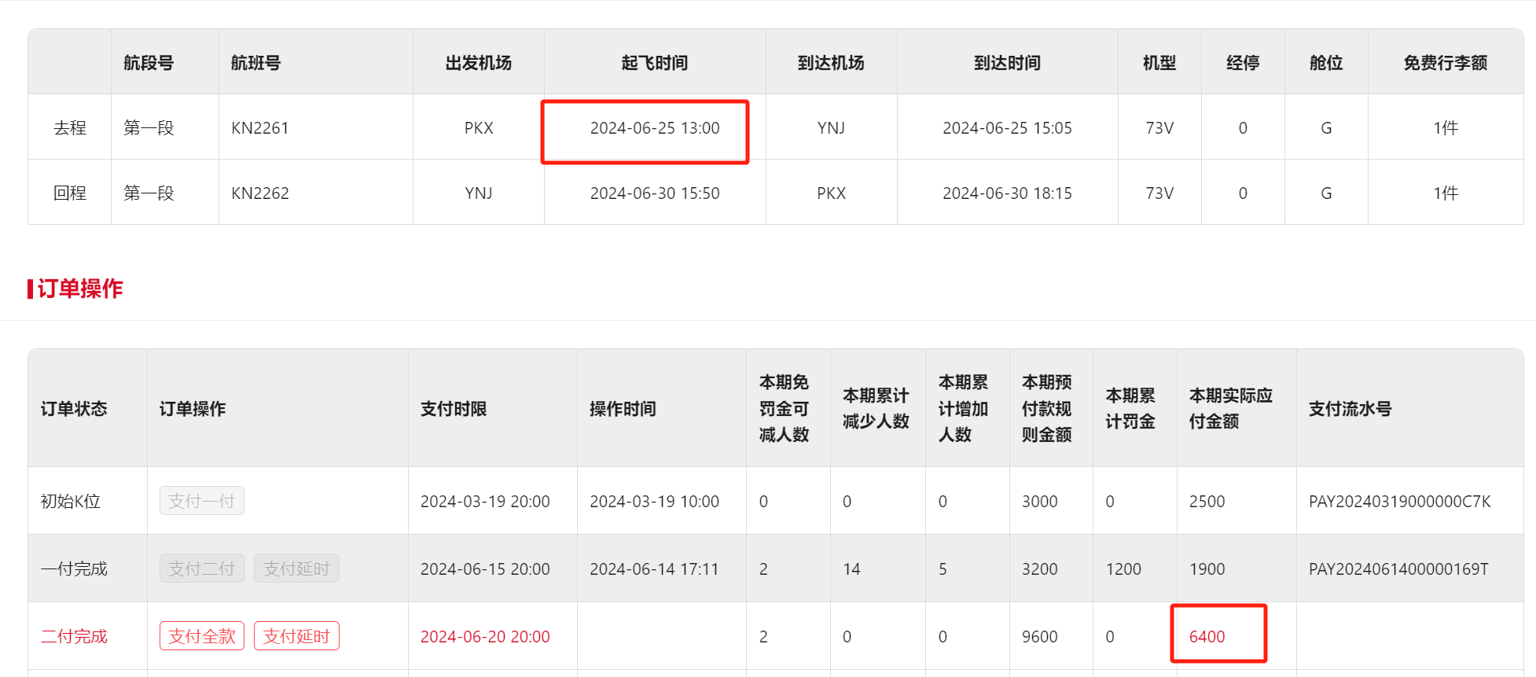This screenshot has width=1536, height=677.
Task: Click the highlighted amount 6400
Action: [x=1207, y=636]
